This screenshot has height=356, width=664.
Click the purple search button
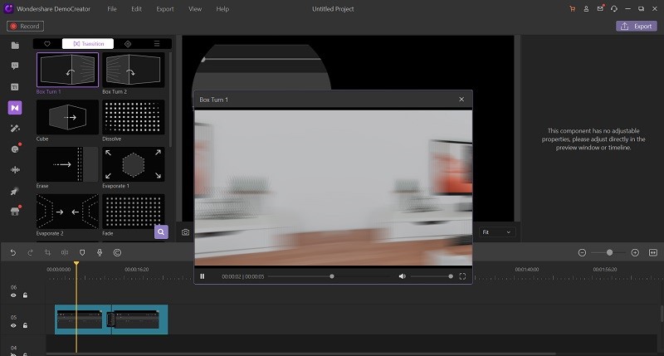(161, 232)
